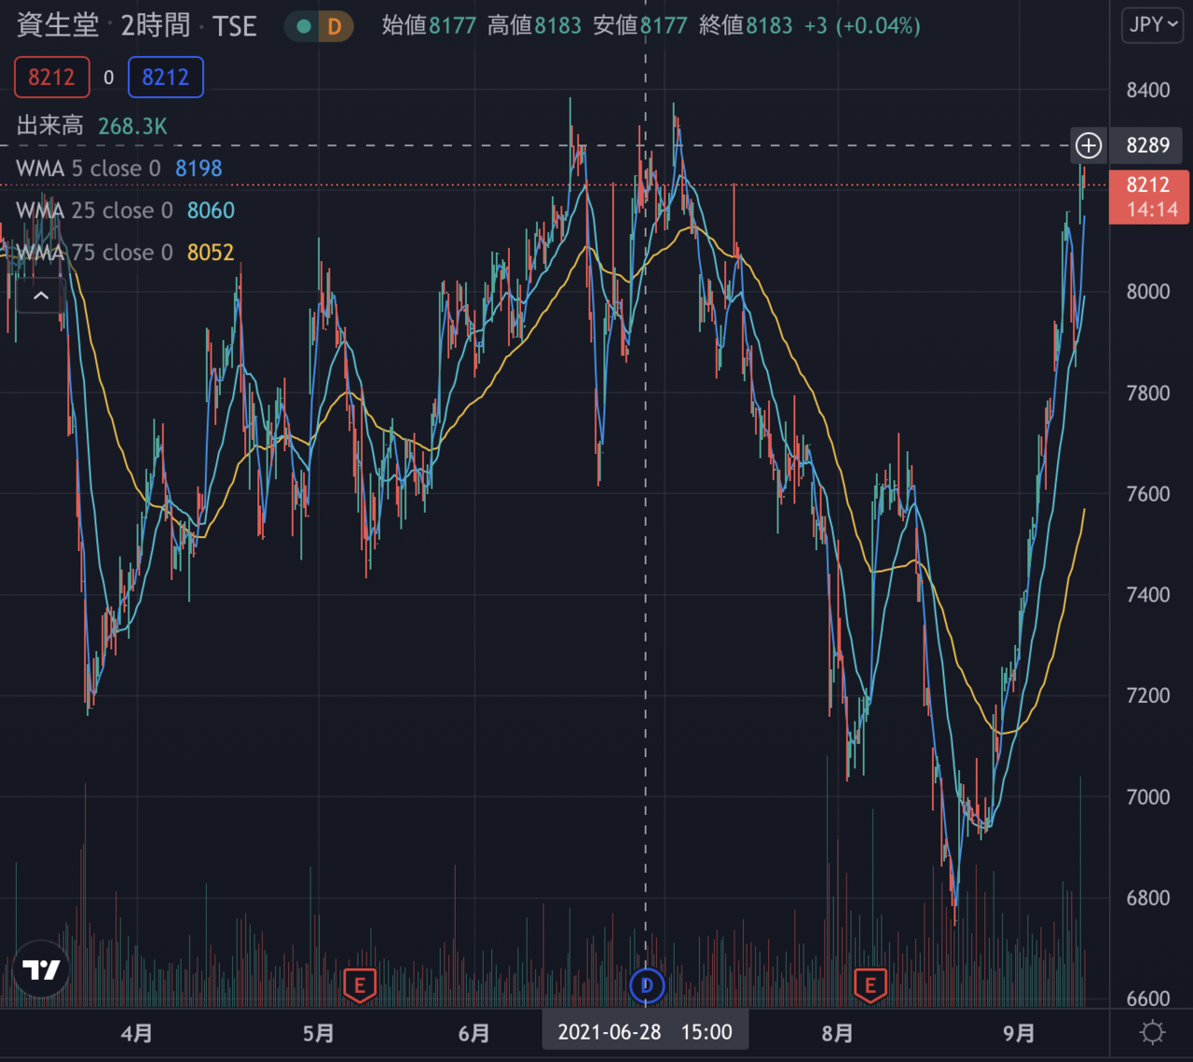Click the blue D dividend marker
The height and width of the screenshot is (1062, 1193).
click(647, 986)
